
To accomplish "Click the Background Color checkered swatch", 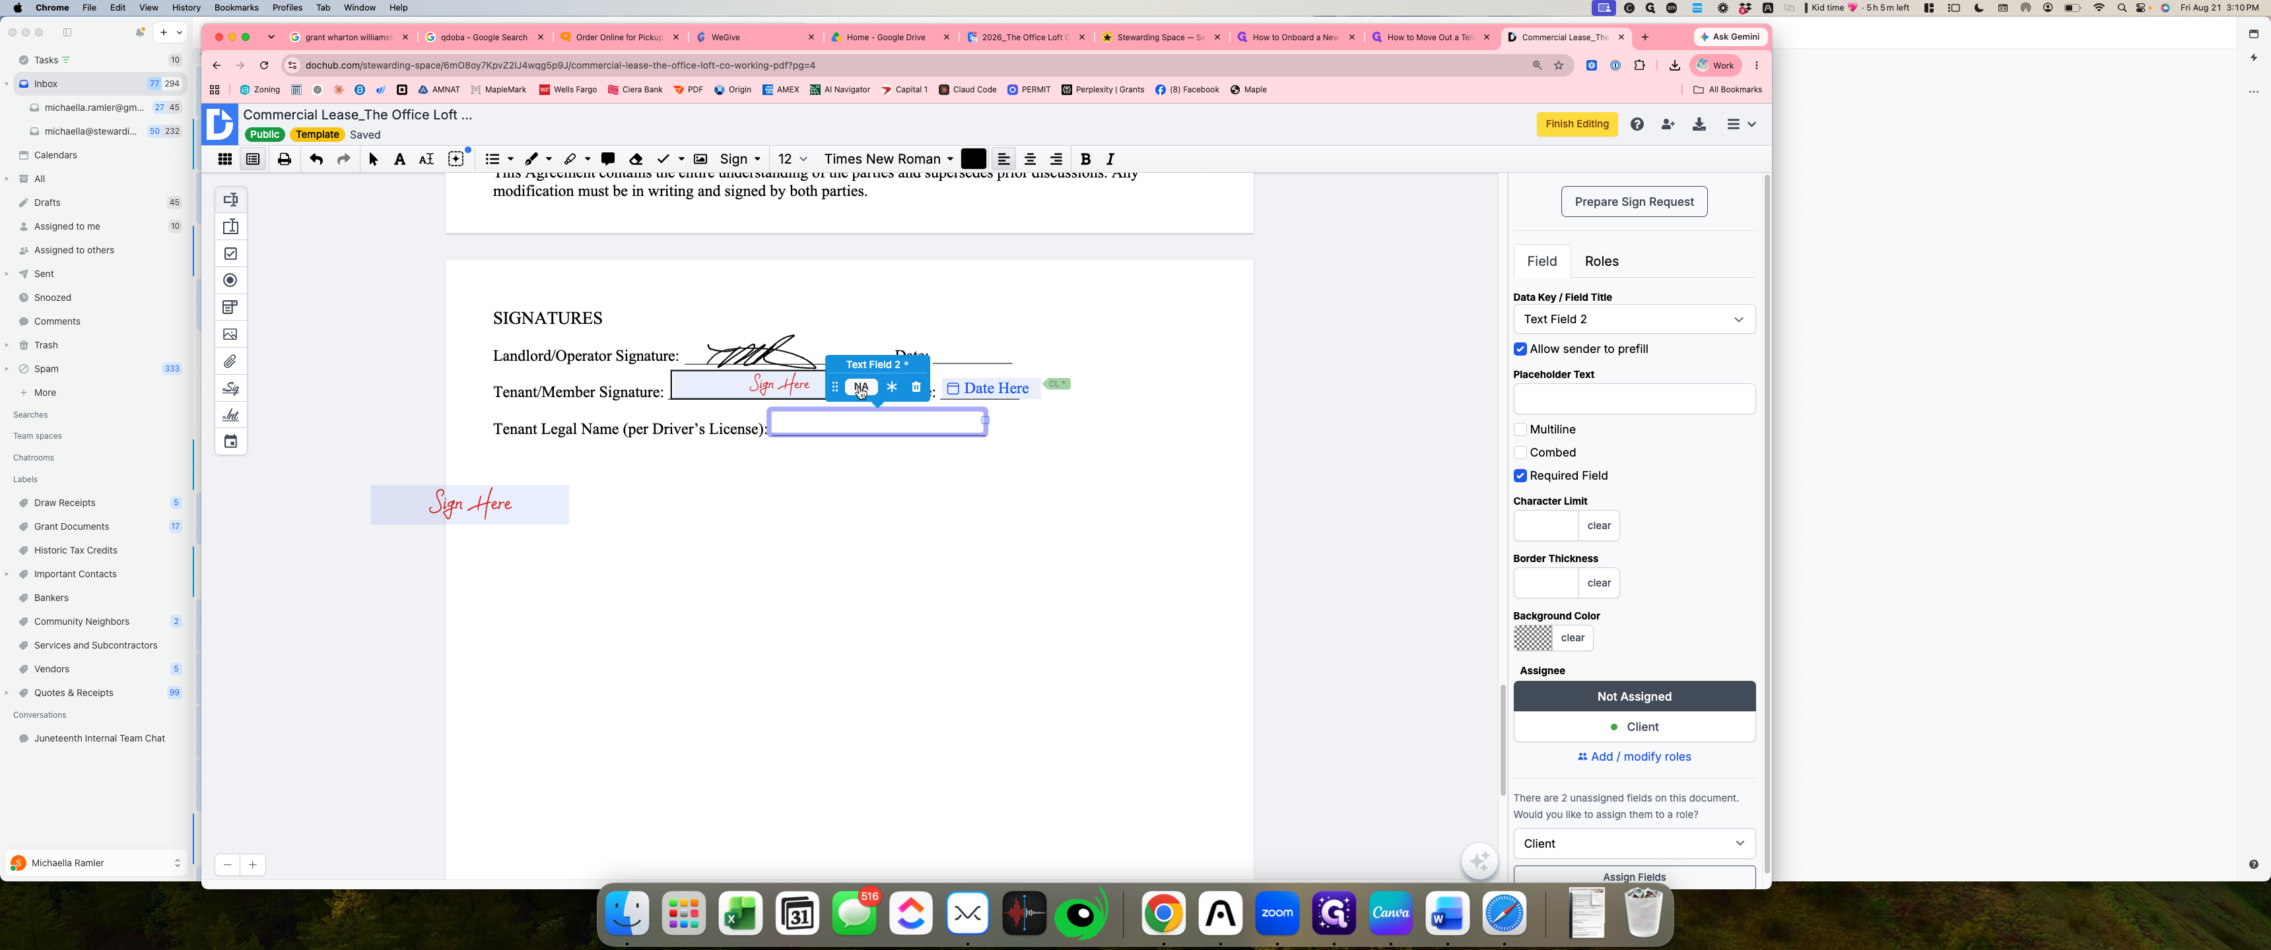I will tap(1532, 638).
